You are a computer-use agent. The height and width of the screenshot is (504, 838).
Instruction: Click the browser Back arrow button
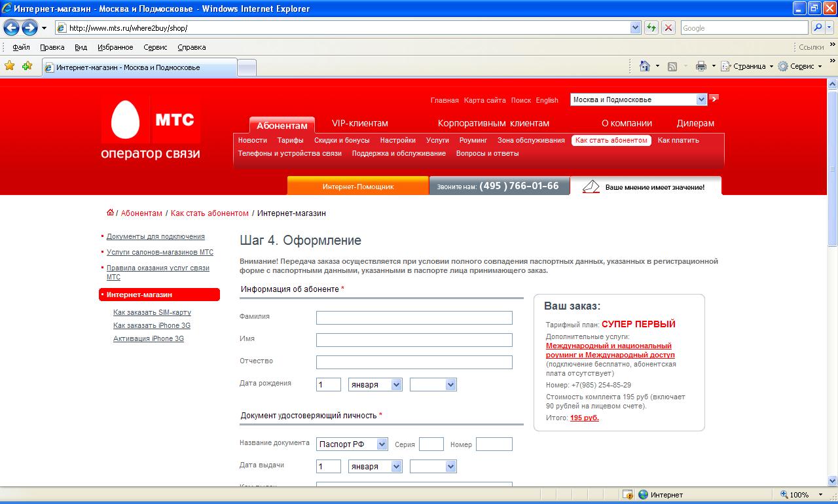tap(11, 27)
